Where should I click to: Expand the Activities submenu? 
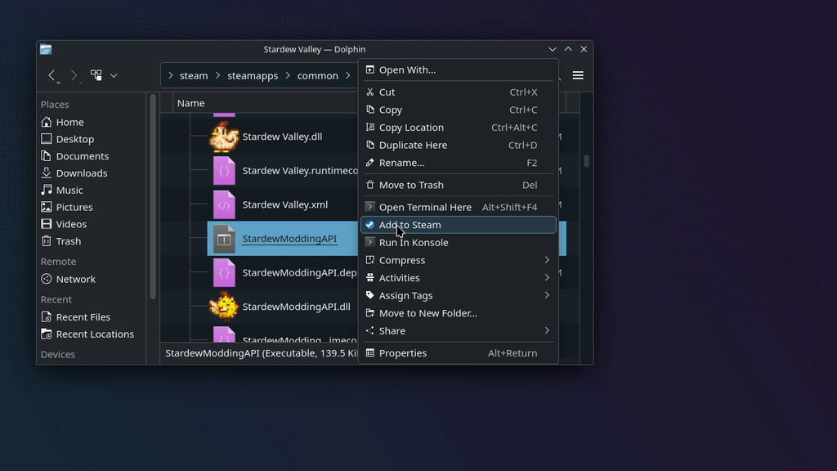(458, 278)
